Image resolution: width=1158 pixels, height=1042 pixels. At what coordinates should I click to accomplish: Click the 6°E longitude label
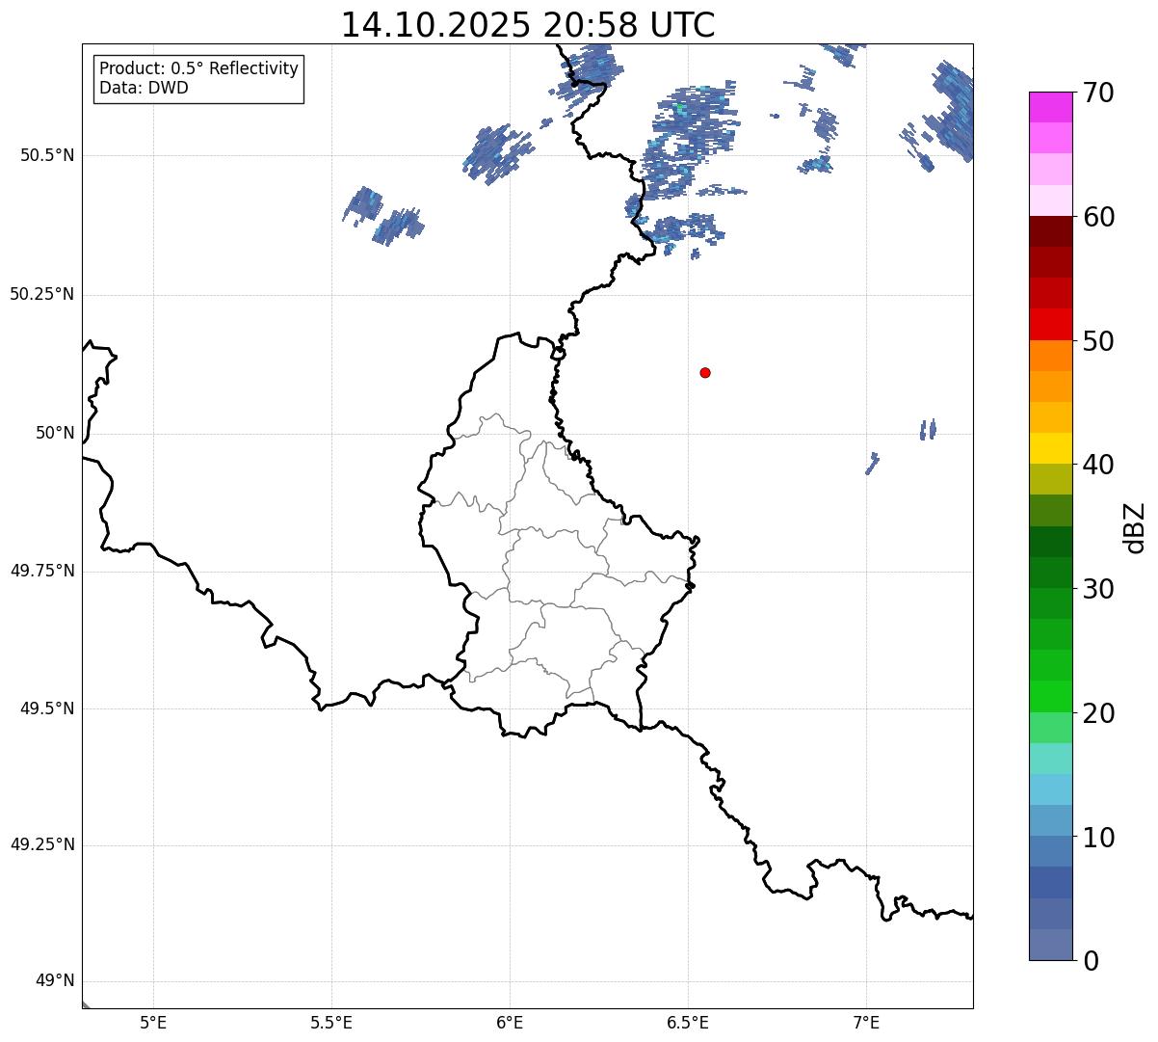[x=510, y=1023]
